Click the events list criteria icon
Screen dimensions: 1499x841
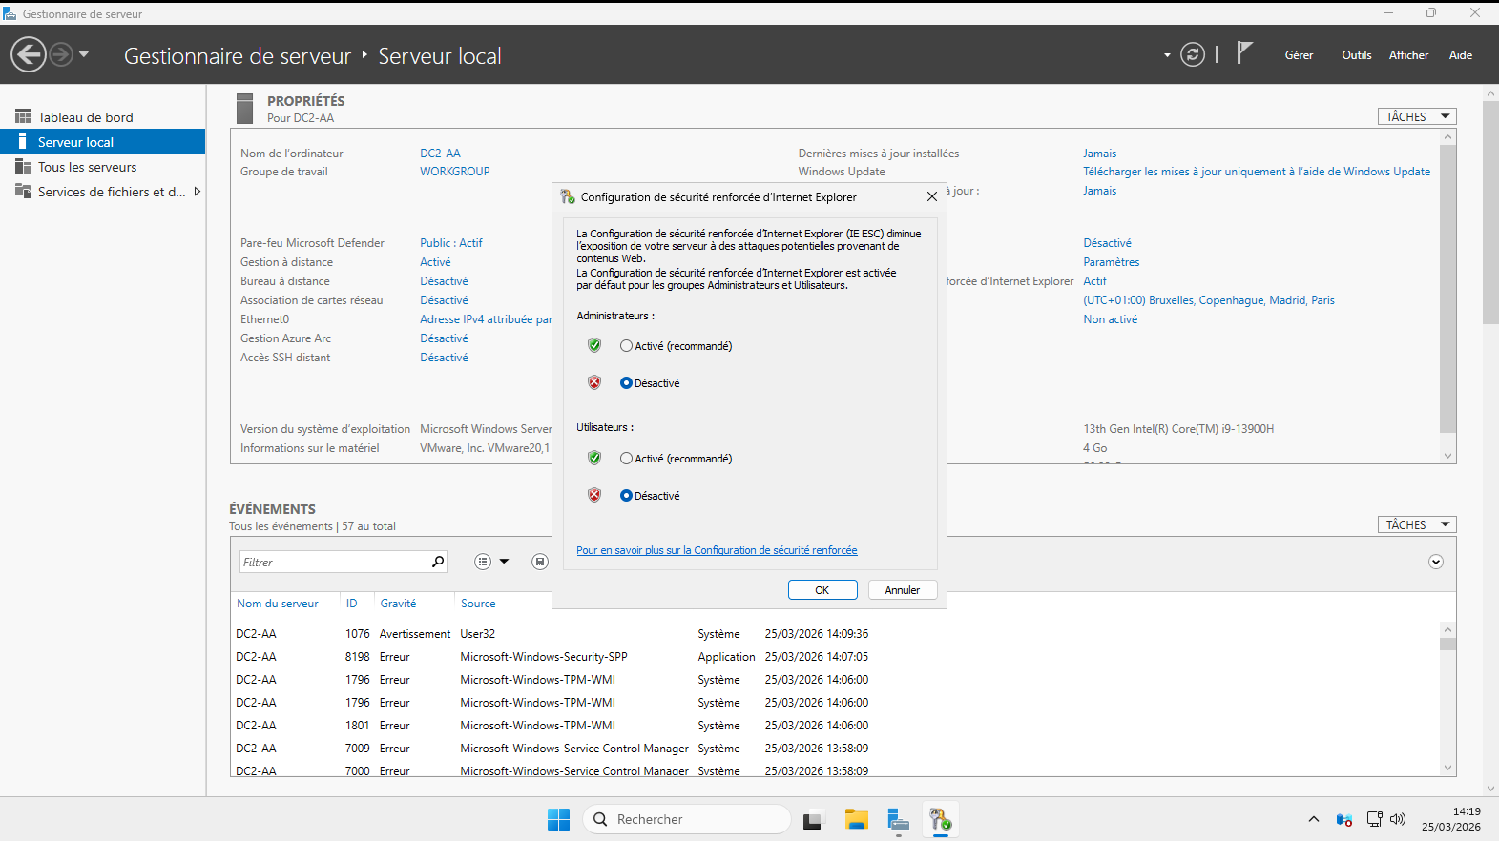coord(483,562)
